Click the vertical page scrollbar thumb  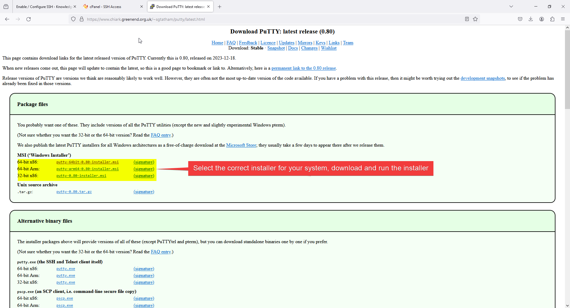click(x=567, y=68)
